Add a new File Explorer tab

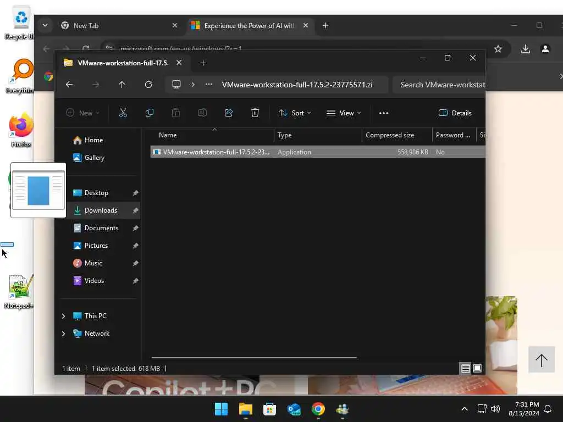click(x=203, y=63)
